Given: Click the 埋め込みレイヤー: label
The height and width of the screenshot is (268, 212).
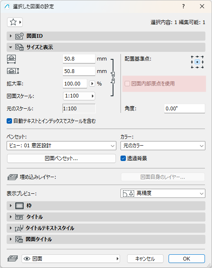Looking at the screenshot, I should coord(38,177).
